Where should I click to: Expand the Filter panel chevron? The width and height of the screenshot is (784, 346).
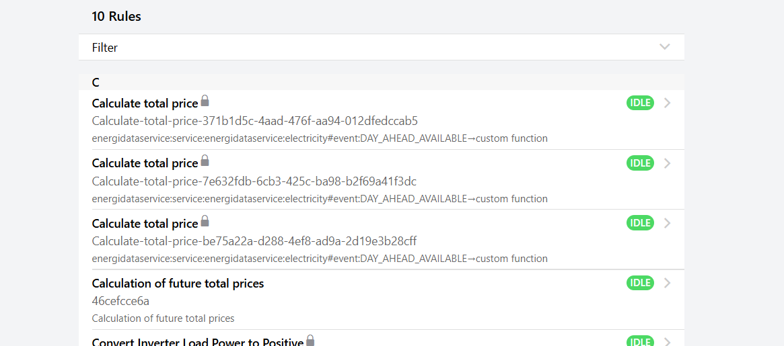665,47
